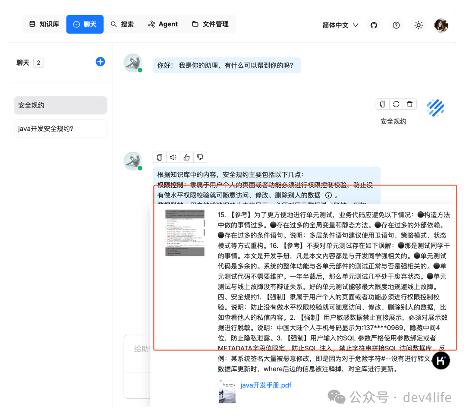Switch to the 聊天 chat tab
The height and width of the screenshot is (416, 466).
tap(85, 24)
